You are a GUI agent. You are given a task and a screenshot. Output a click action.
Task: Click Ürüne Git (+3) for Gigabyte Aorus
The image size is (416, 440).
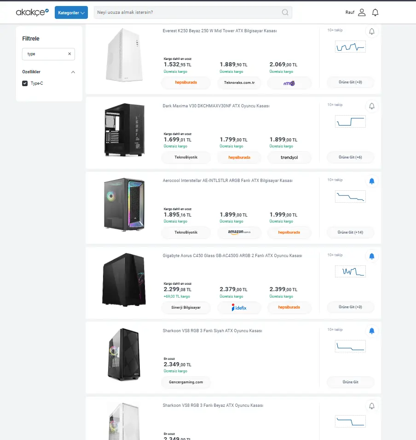pyautogui.click(x=350, y=307)
